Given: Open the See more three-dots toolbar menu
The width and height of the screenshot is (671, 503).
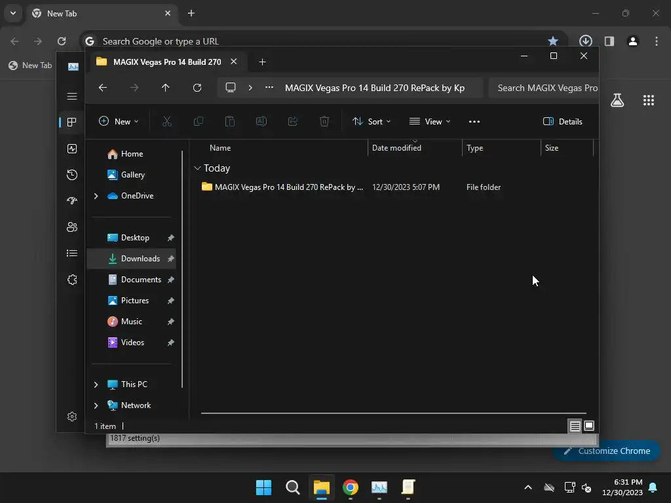Looking at the screenshot, I should 474,121.
